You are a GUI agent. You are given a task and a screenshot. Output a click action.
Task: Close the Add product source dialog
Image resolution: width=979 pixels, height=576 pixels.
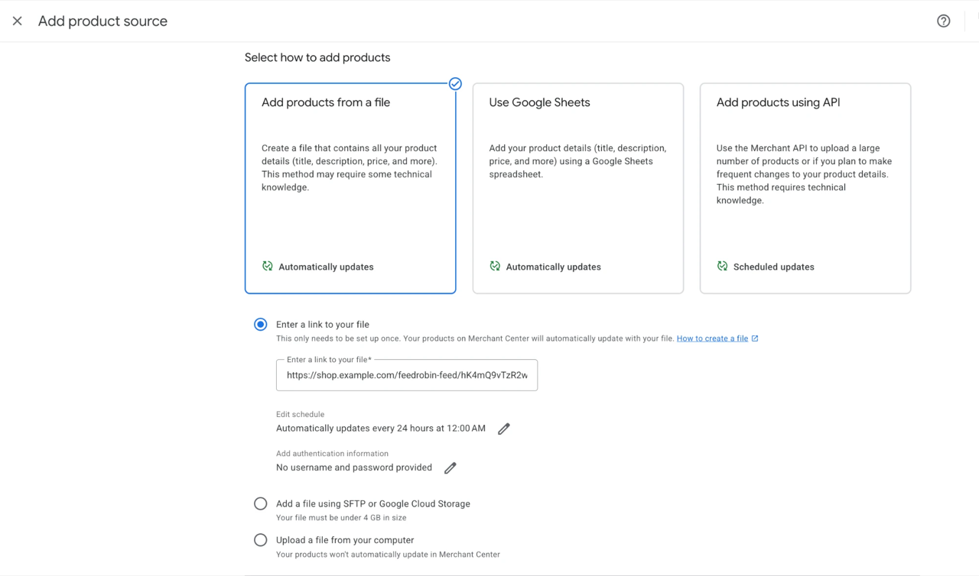18,21
